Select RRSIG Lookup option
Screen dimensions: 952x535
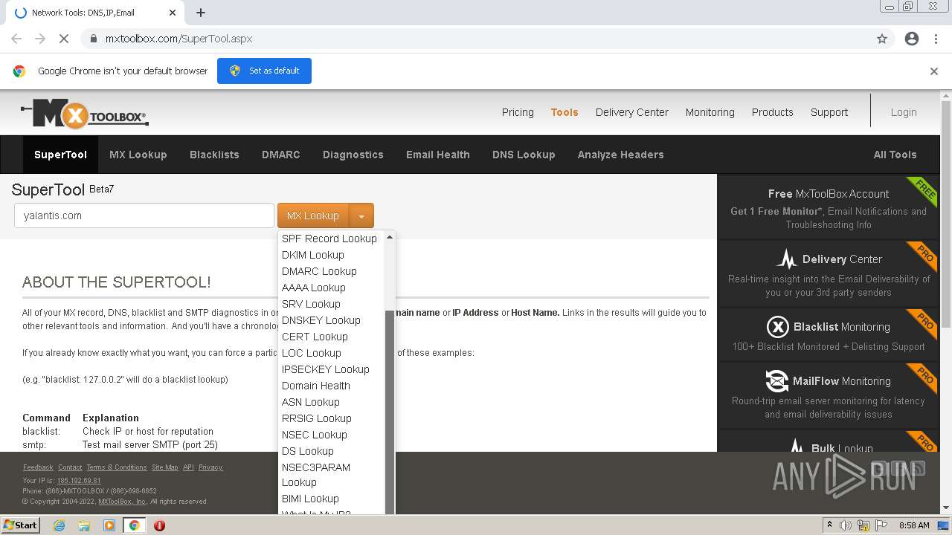pos(317,418)
